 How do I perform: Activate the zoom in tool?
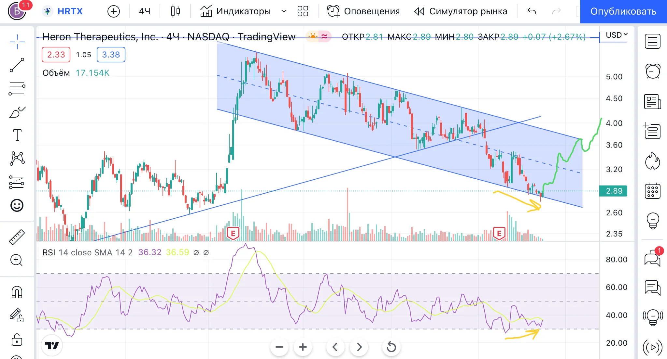click(17, 260)
